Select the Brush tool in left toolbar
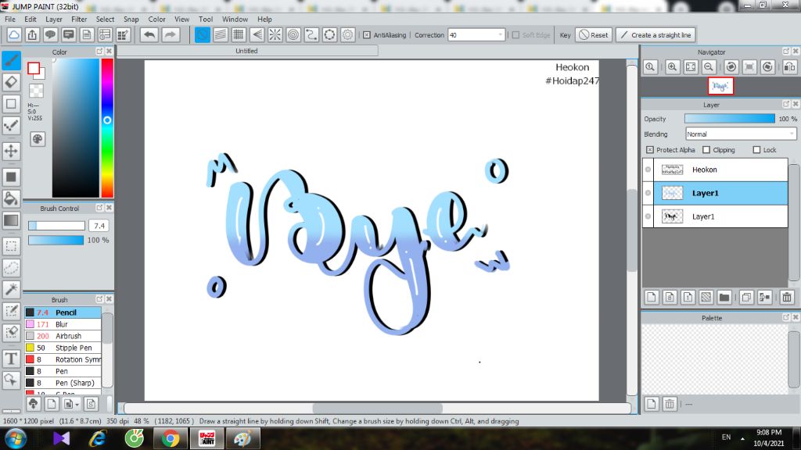This screenshot has height=450, width=801. click(11, 60)
